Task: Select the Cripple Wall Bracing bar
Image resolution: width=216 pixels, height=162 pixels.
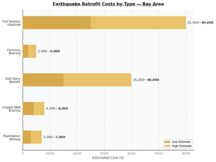Action: [33, 109]
